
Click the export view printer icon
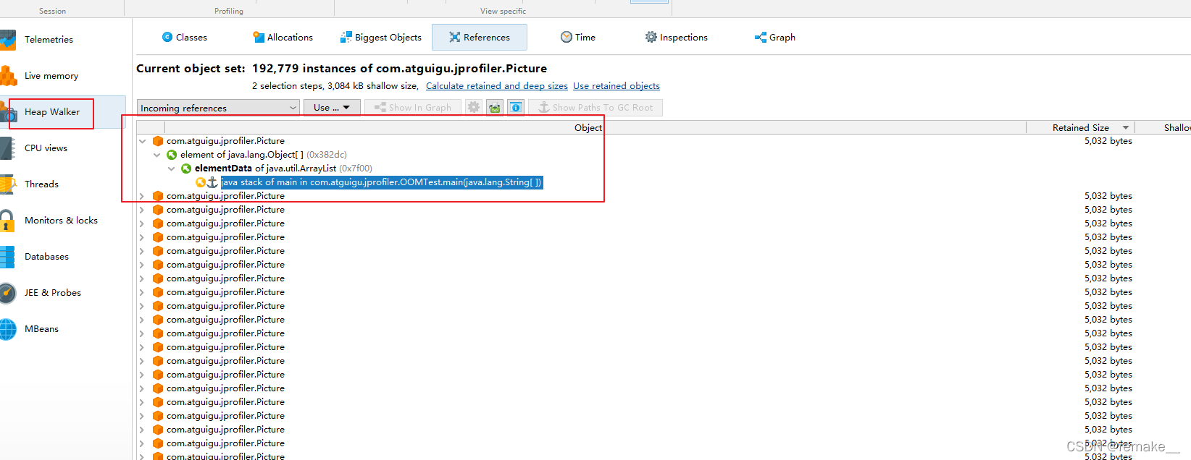coord(495,107)
